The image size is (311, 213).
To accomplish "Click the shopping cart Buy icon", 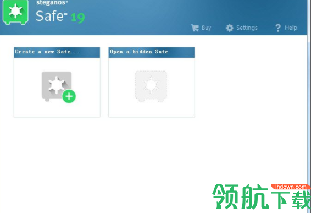I will point(195,28).
